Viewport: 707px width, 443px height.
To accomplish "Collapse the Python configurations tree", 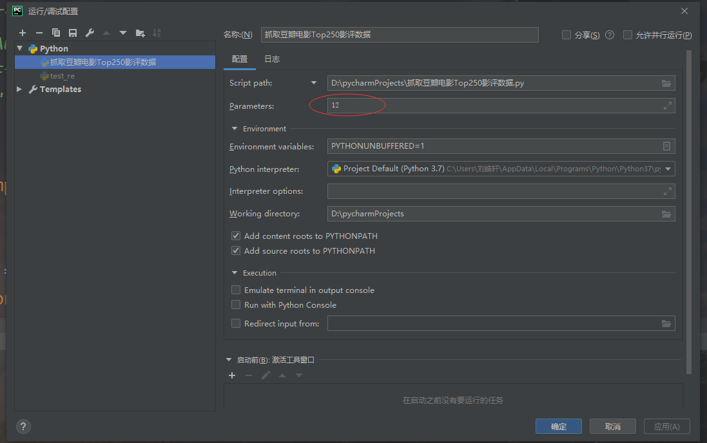I will pos(19,48).
